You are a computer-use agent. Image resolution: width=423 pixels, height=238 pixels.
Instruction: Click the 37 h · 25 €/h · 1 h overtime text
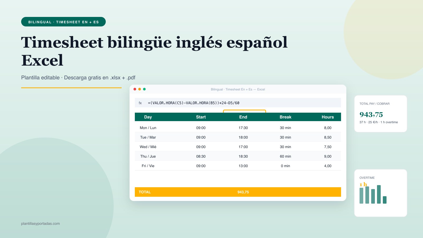click(x=379, y=122)
